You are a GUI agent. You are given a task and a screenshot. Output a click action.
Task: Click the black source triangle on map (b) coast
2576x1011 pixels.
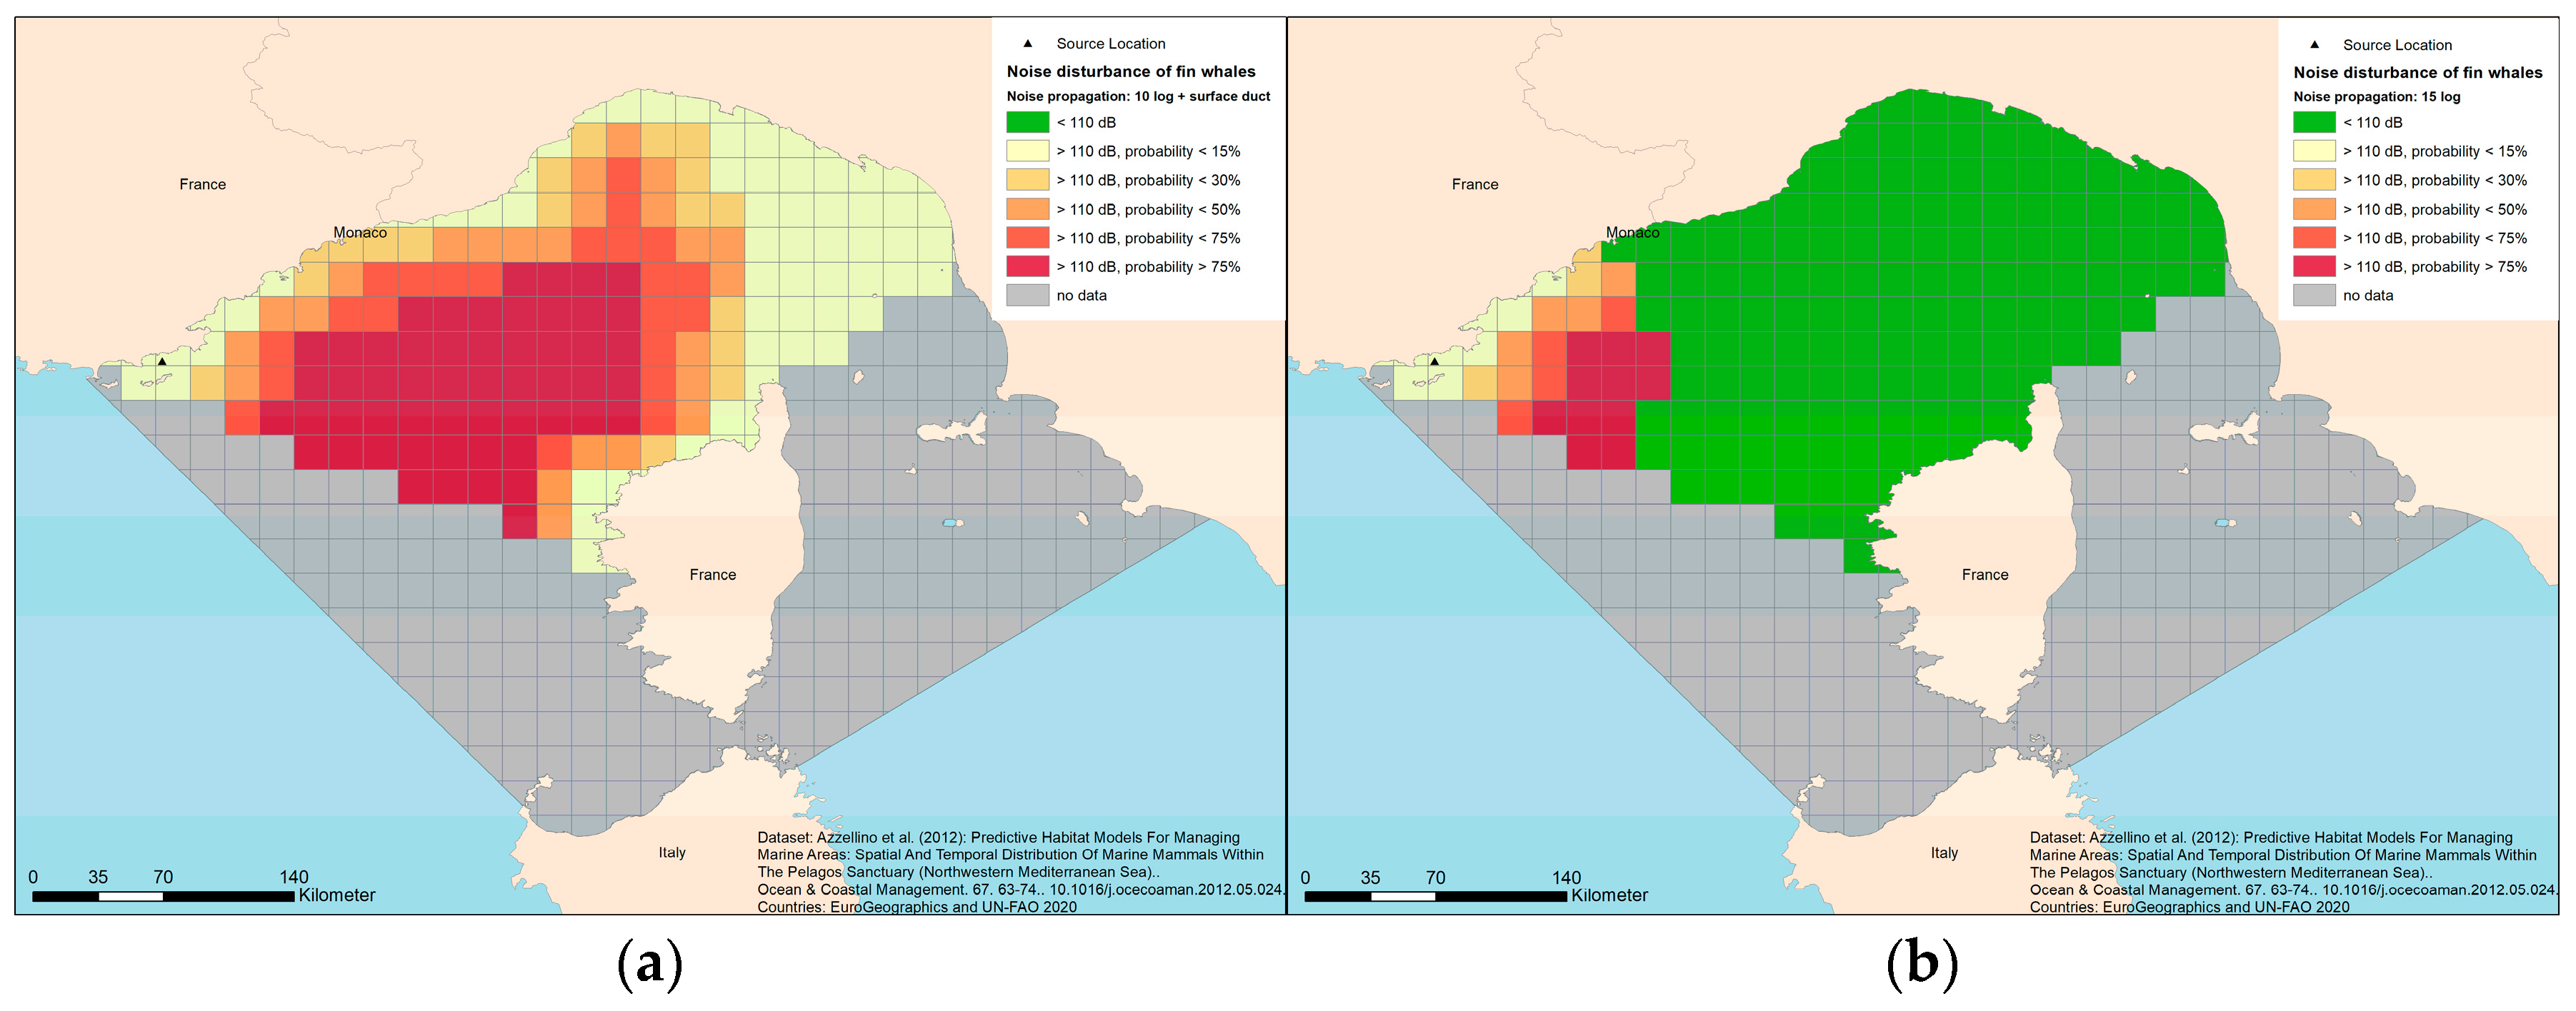[x=1434, y=362]
